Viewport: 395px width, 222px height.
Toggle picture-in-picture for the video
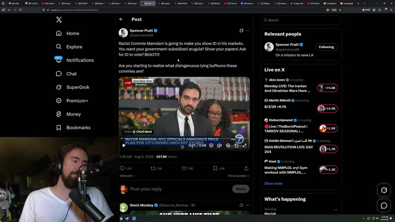[236, 145]
